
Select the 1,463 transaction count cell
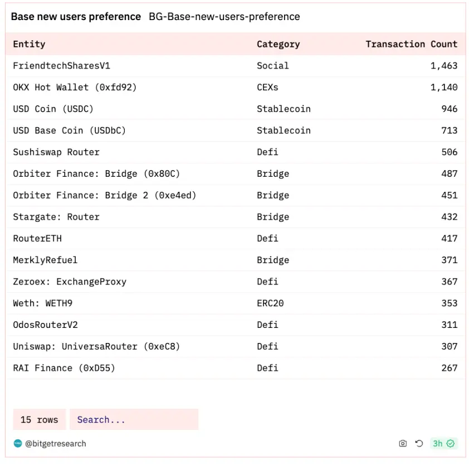click(x=443, y=66)
